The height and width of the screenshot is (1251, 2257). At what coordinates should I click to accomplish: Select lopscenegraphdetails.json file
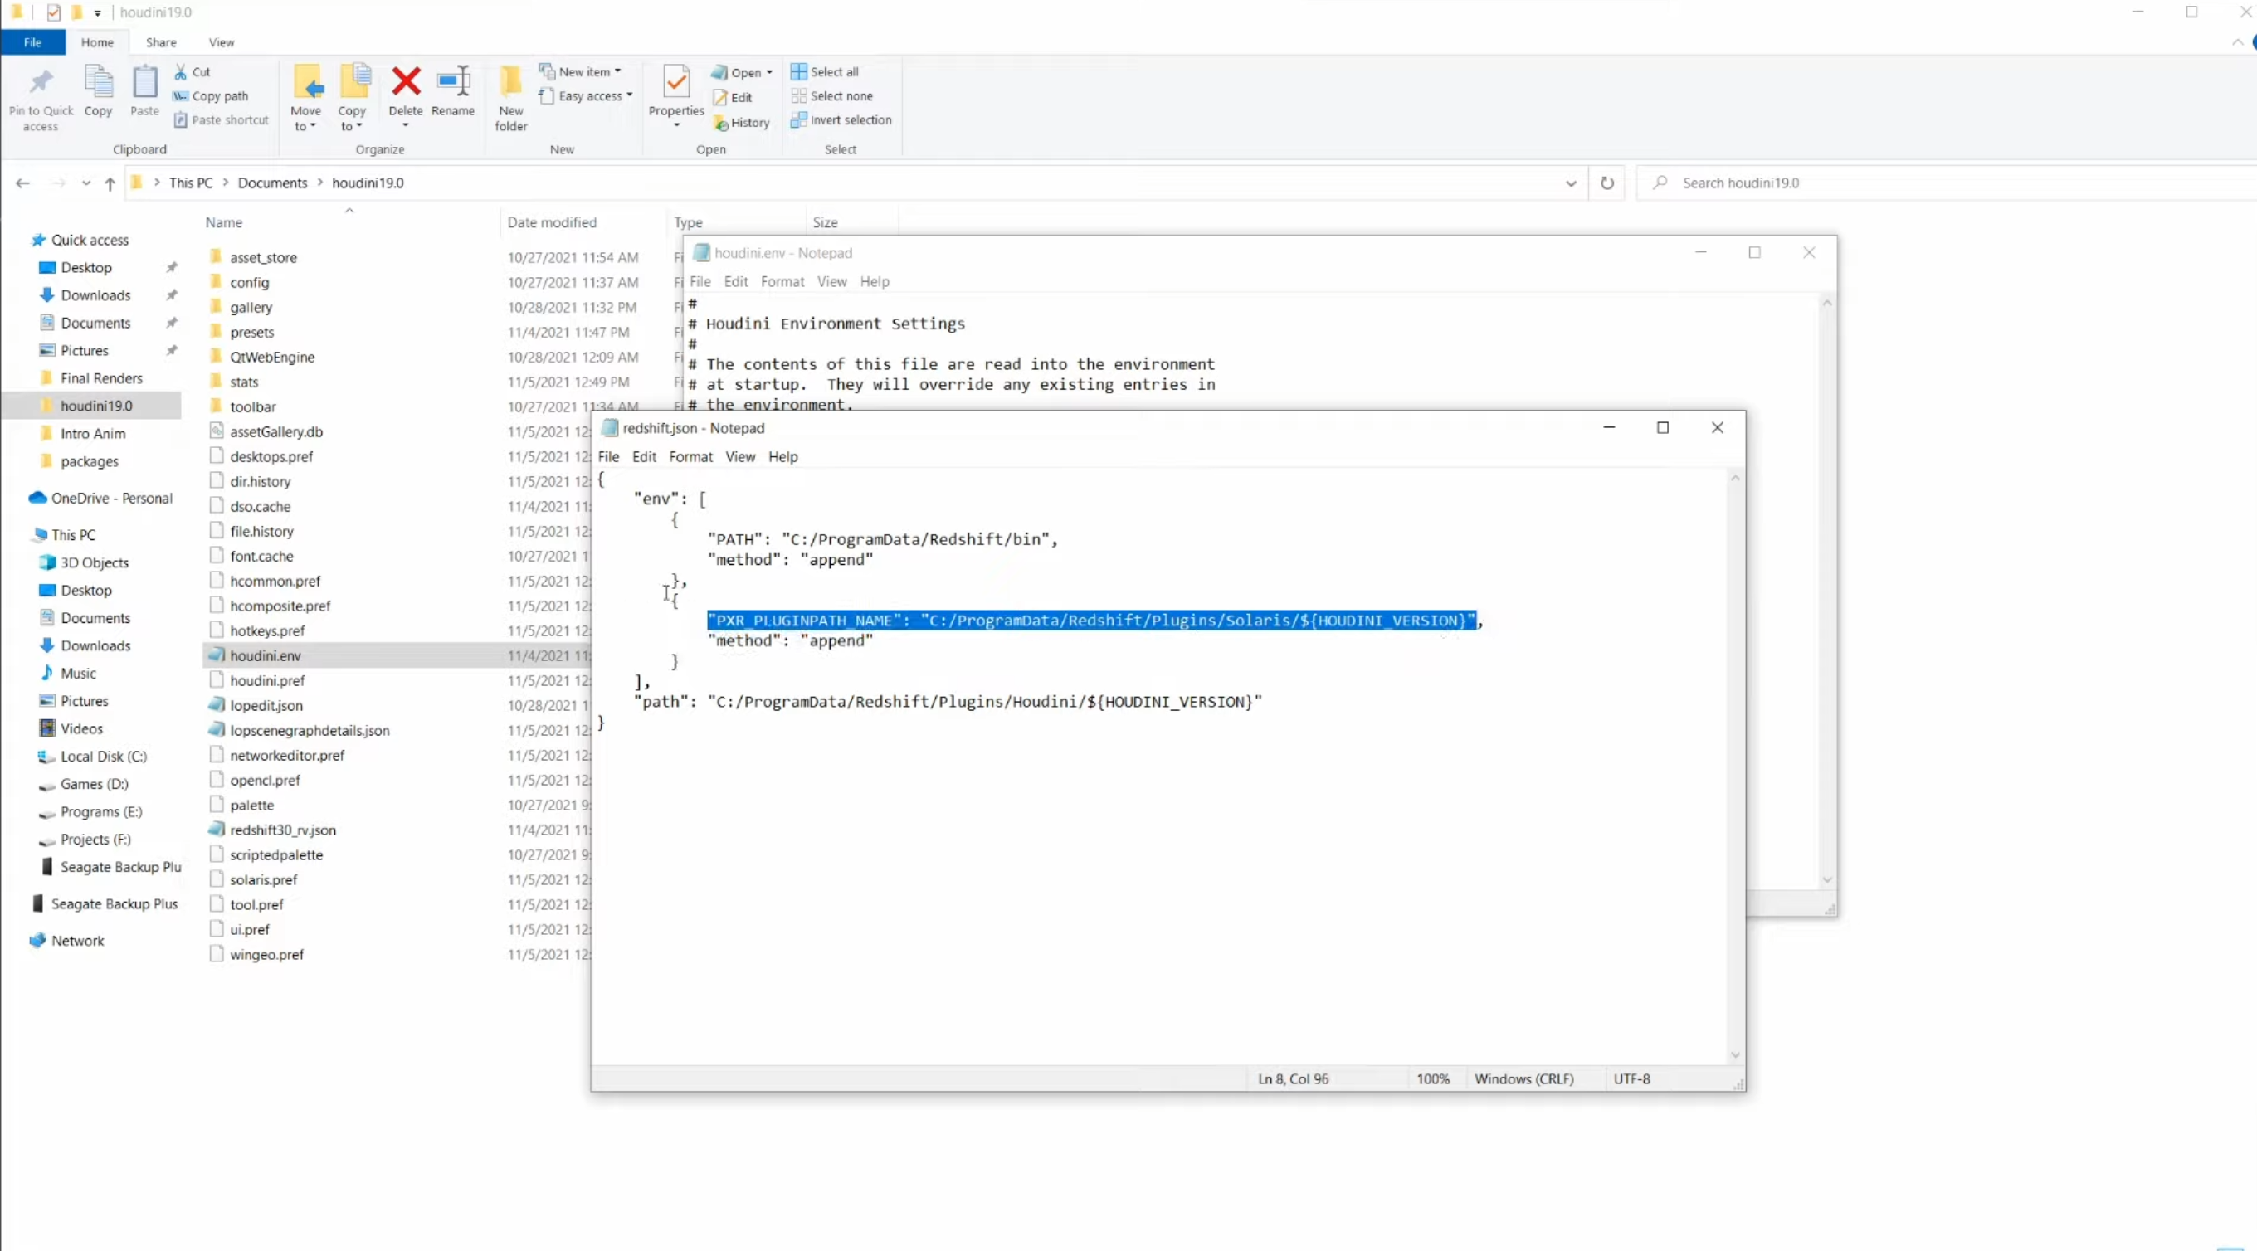(310, 731)
